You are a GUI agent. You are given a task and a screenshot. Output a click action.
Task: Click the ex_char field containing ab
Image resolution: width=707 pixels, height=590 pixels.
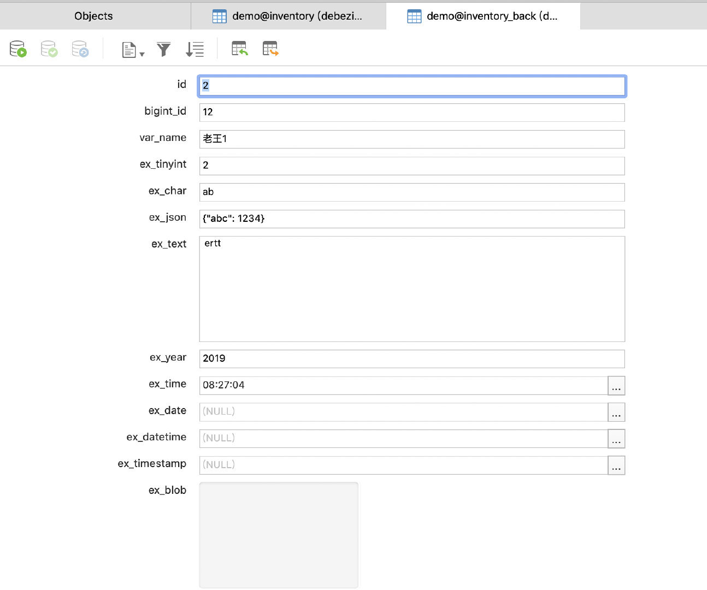(x=412, y=192)
